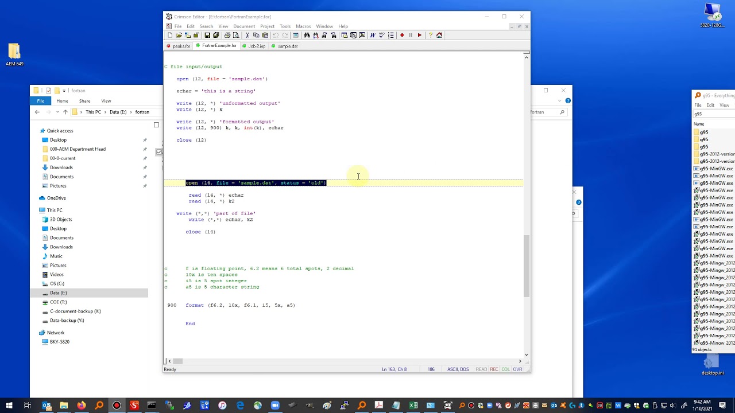
Task: Switch to the Job-2.inp tab
Action: (x=254, y=46)
